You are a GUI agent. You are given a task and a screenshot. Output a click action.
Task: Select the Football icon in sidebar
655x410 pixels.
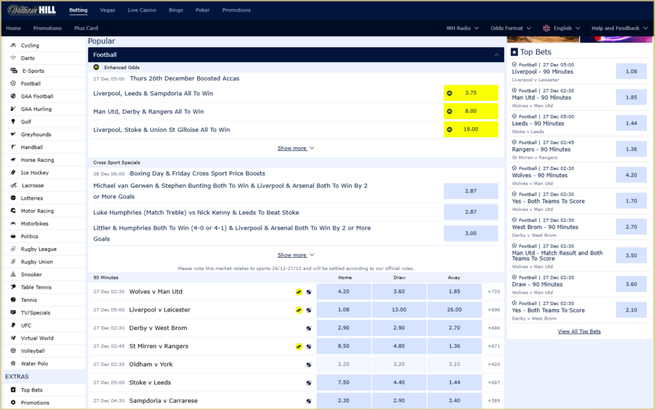[x=13, y=84]
